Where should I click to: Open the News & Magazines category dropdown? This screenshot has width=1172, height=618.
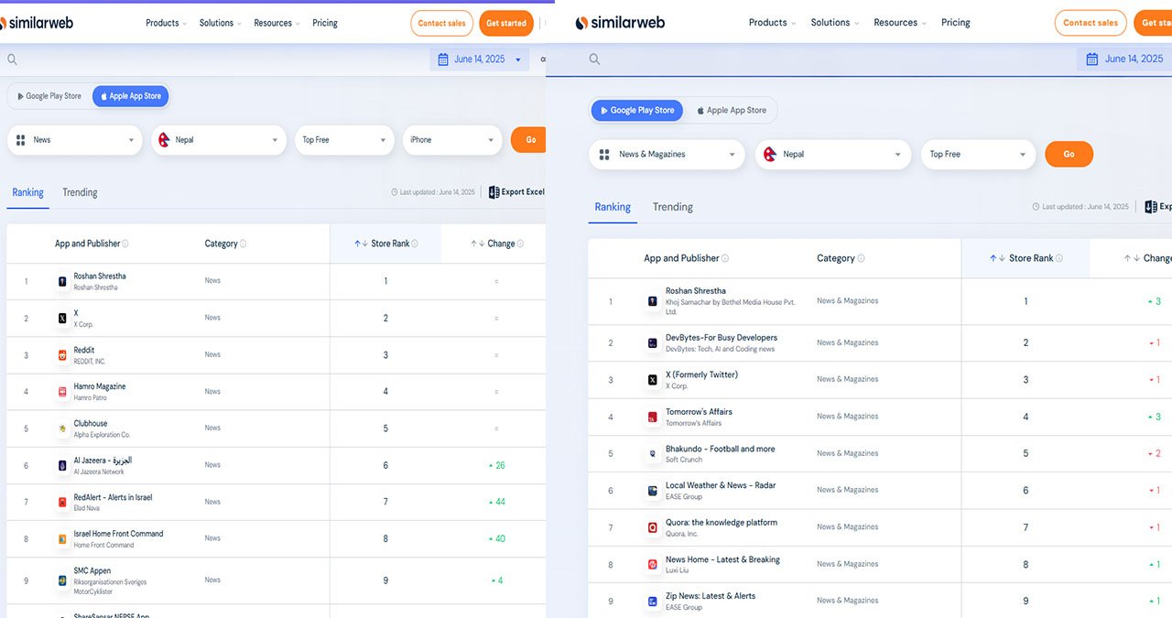667,154
